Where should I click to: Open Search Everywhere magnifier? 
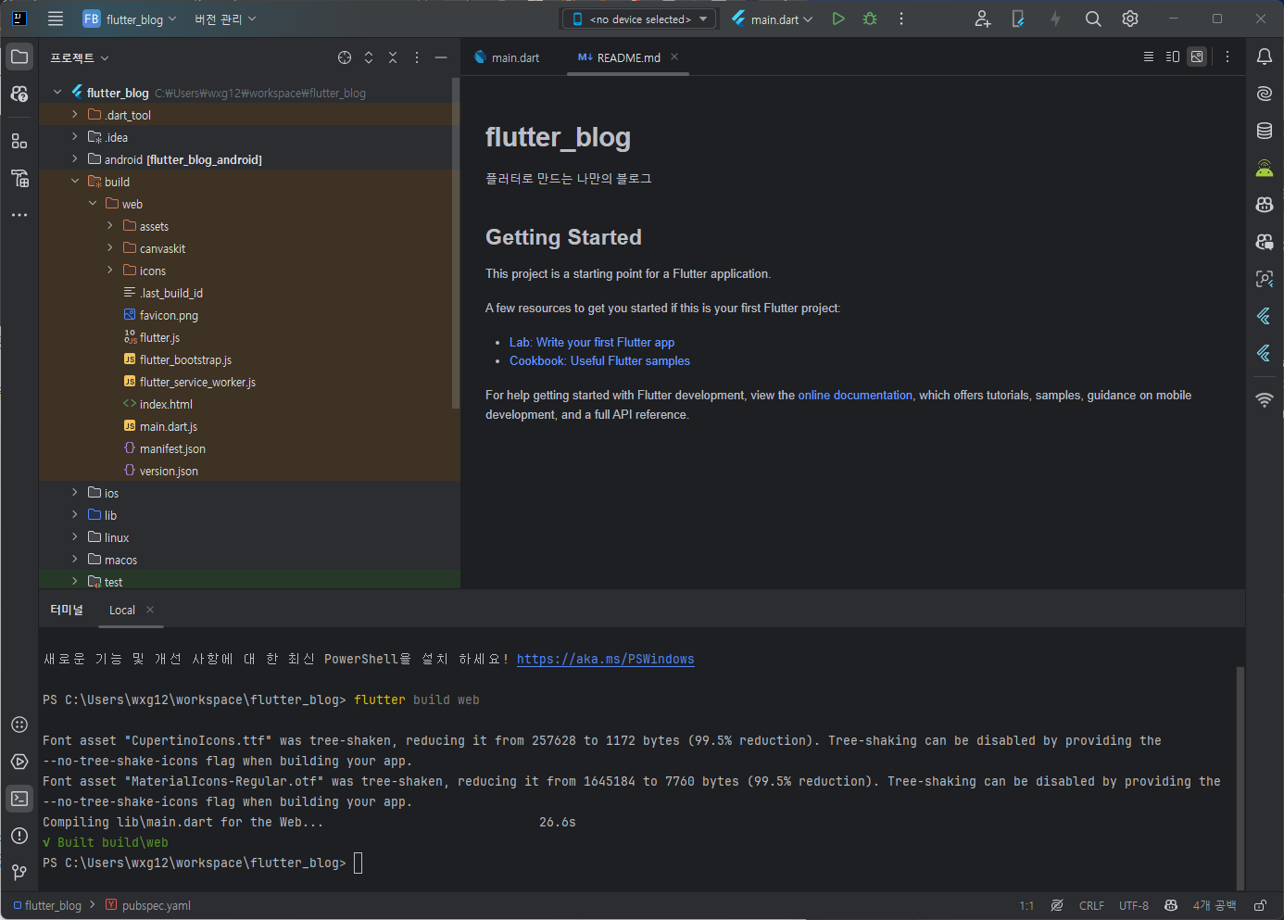pyautogui.click(x=1093, y=19)
